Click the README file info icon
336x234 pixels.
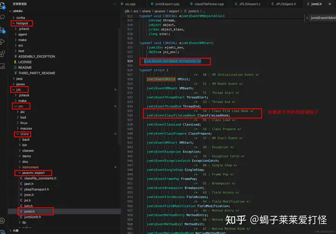coord(15,68)
